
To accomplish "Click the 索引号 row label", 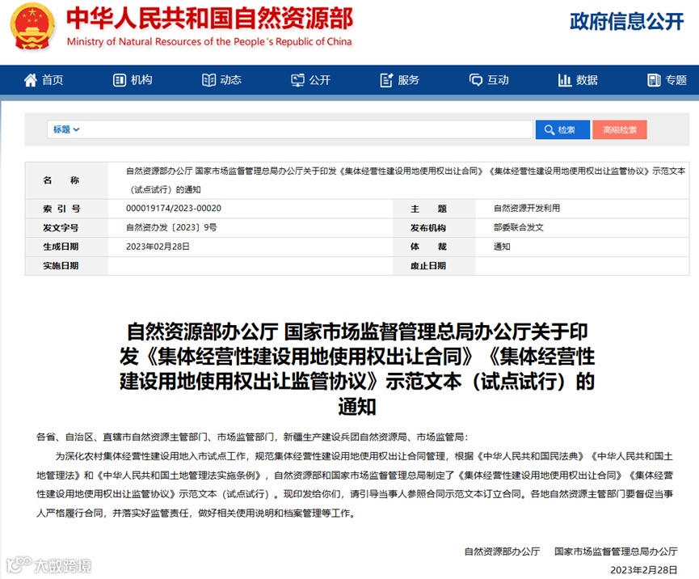I will coord(61,209).
